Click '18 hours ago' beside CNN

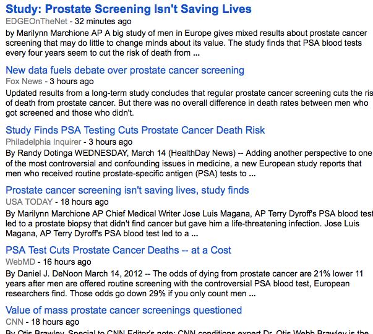56,321
